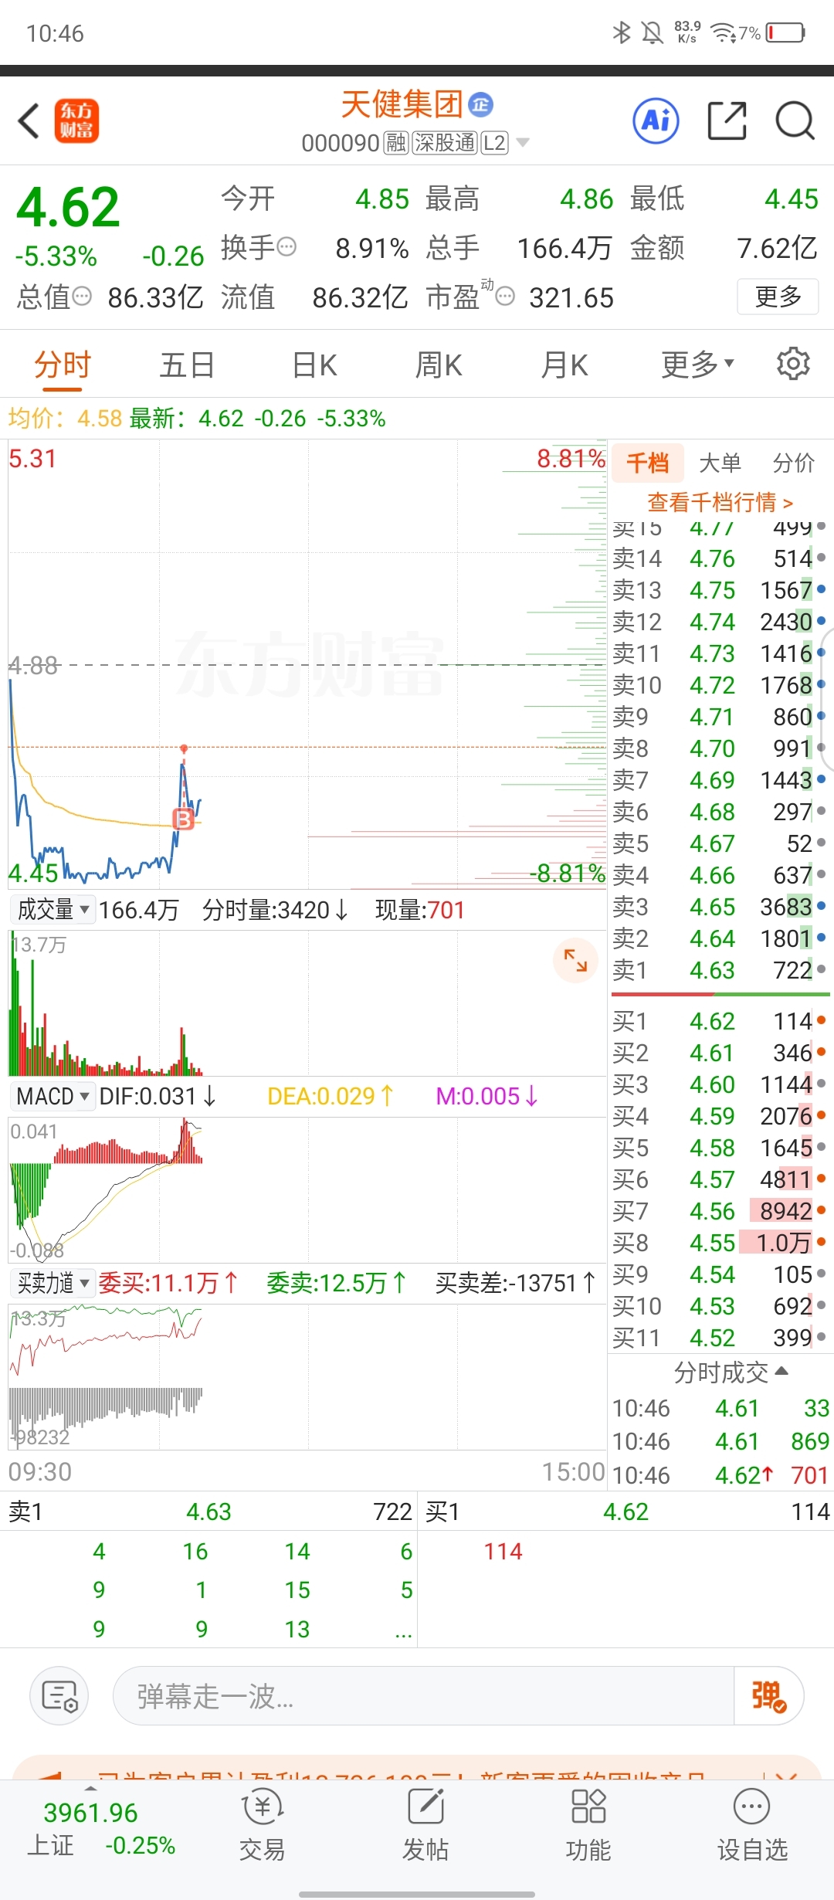Collapse the 分时成交 section
Image resolution: width=834 pixels, height=1900 pixels.
[x=731, y=1372]
